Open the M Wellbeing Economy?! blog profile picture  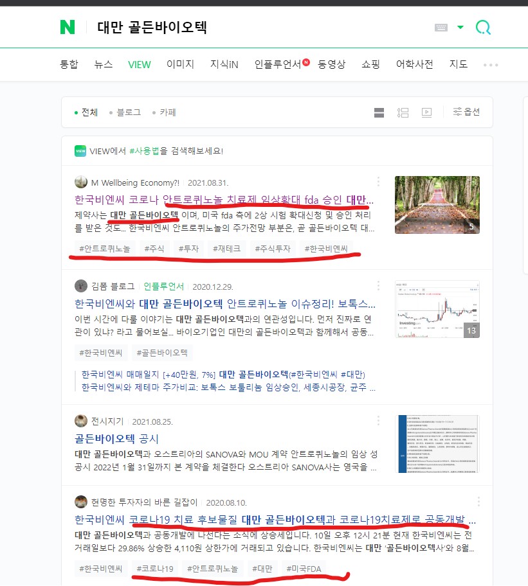(81, 182)
